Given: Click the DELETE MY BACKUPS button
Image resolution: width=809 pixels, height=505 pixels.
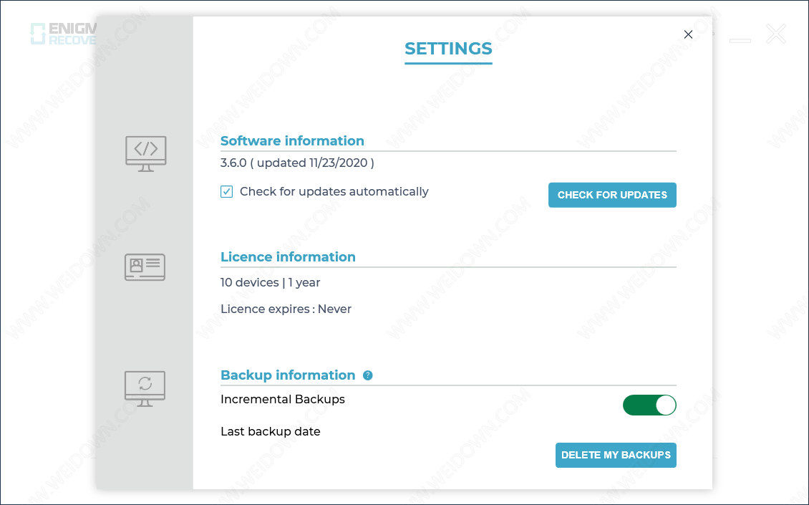Looking at the screenshot, I should [x=616, y=455].
